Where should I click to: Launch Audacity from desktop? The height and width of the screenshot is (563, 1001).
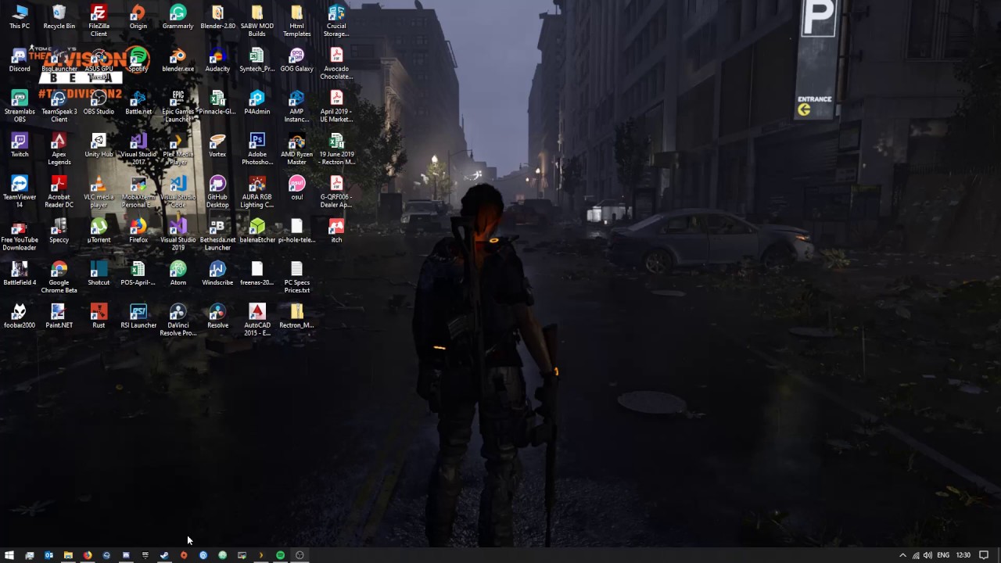pos(217,60)
